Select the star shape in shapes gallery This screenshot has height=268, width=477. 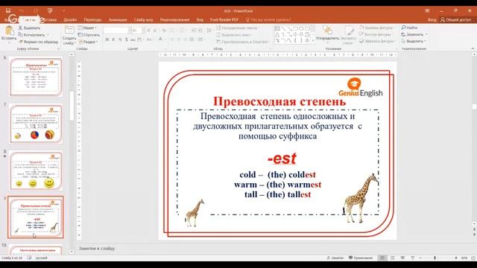[x=306, y=40]
